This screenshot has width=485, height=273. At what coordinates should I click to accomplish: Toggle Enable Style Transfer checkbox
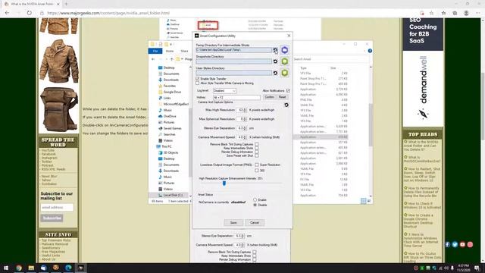(197, 79)
